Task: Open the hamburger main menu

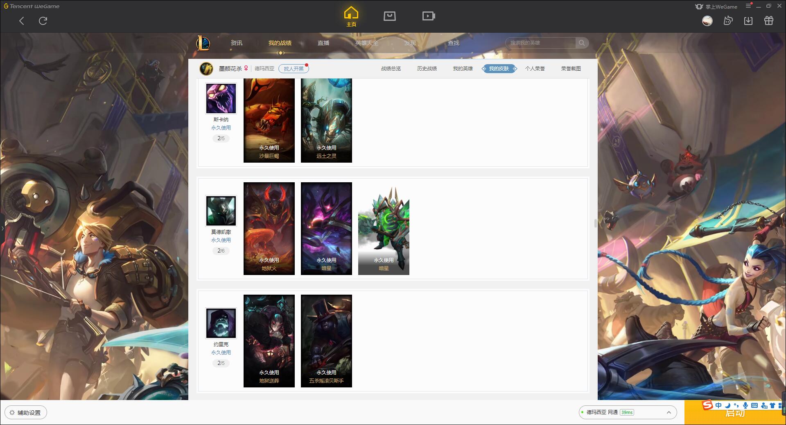Action: pos(748,6)
